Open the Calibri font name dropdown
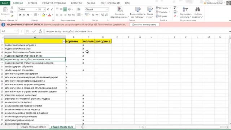Image resolution: width=231 pixels, height=130 pixels. pos(36,9)
